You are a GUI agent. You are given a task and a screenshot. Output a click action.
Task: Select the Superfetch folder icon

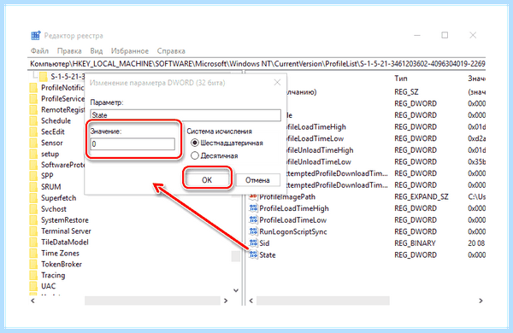click(33, 198)
